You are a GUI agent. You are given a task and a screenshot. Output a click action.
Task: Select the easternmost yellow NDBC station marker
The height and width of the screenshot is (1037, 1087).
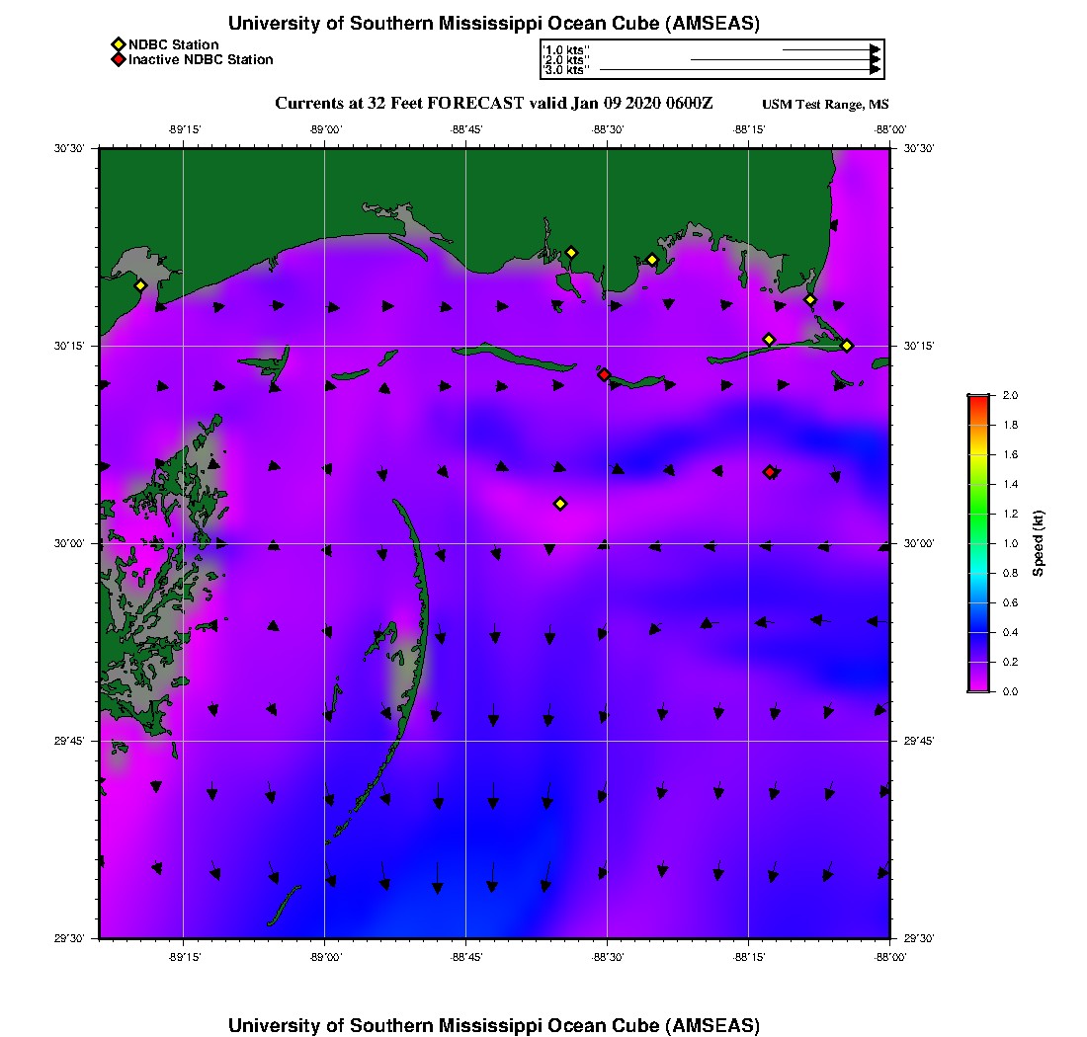point(847,345)
